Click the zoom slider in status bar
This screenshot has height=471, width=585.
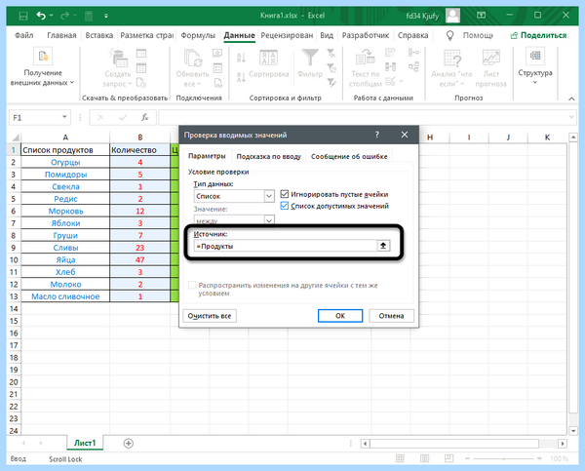[503, 458]
